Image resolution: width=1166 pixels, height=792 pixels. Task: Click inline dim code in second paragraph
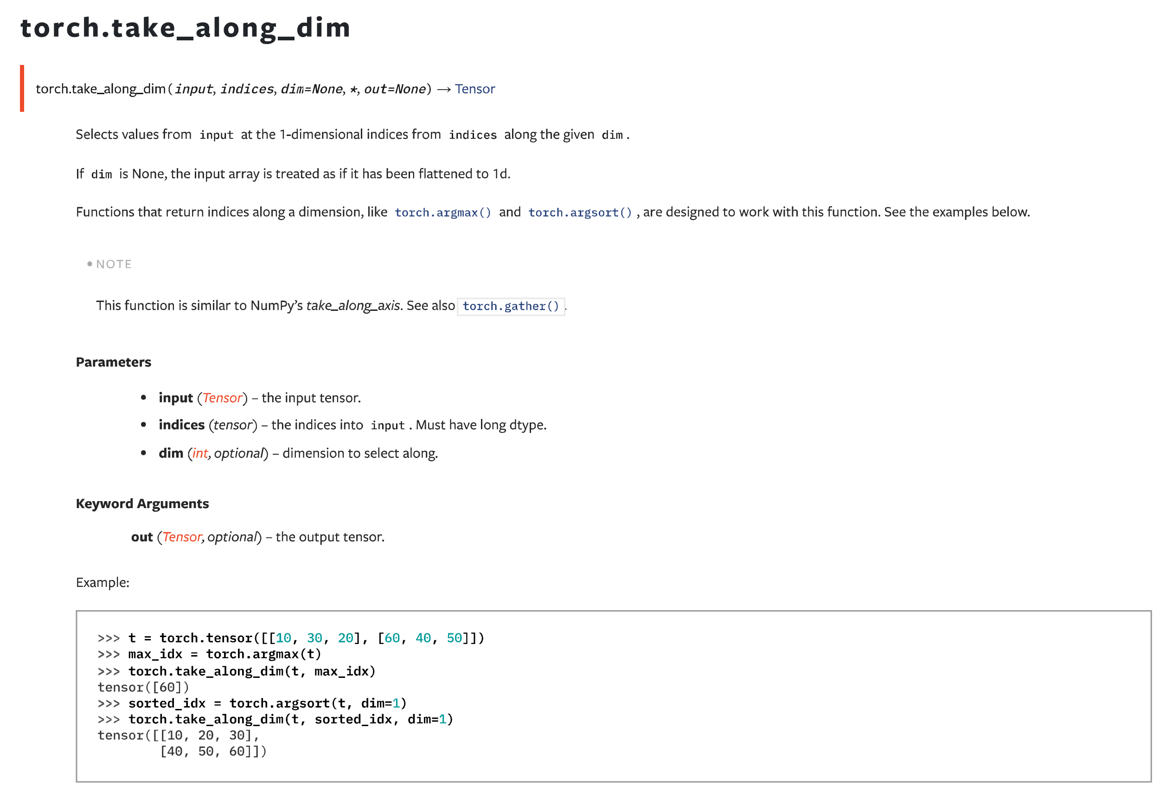(x=102, y=174)
